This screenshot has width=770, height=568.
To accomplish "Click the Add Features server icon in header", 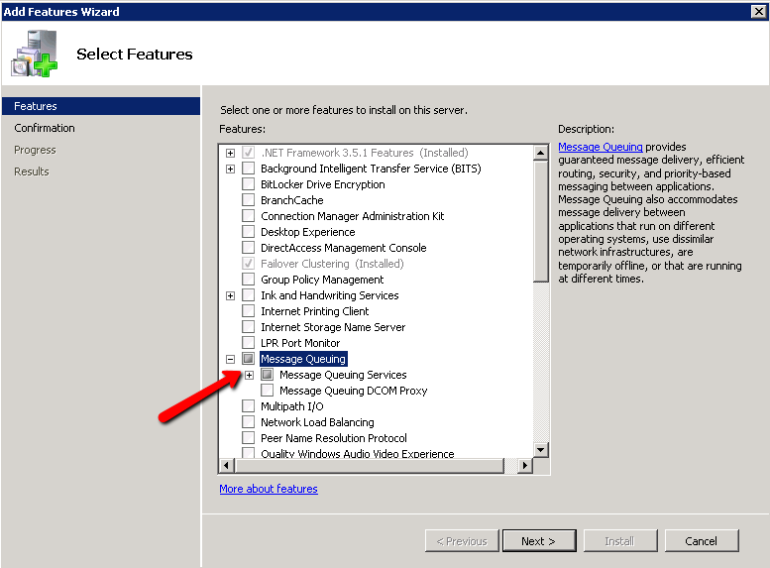I will pyautogui.click(x=34, y=54).
